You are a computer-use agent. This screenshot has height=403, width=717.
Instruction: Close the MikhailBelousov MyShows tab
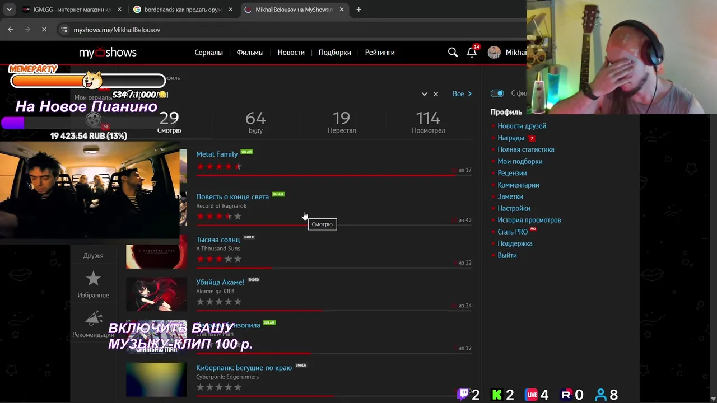tap(342, 10)
